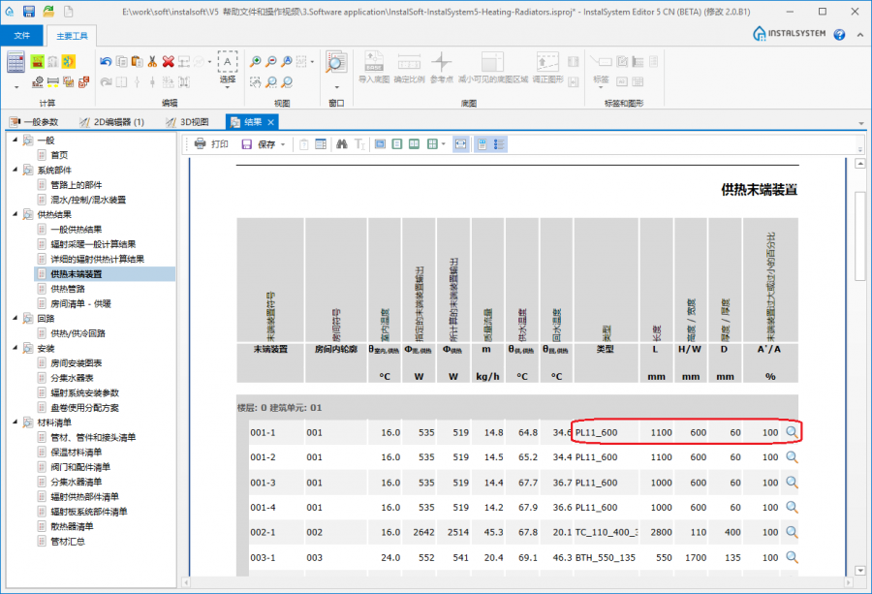
Task: Click the zoom in magnifier icon
Action: [x=256, y=61]
